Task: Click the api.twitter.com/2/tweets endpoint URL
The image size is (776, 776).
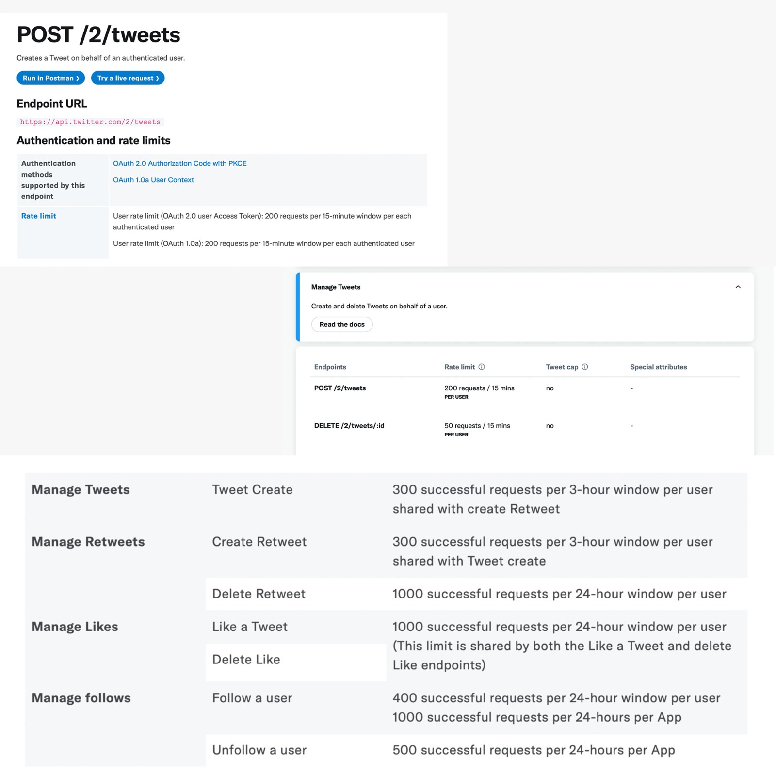Action: click(90, 122)
